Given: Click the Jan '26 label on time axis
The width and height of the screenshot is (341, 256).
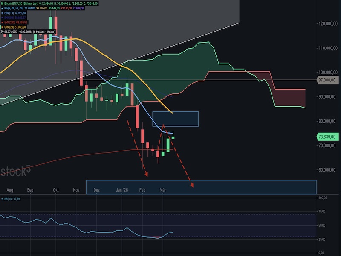Looking at the screenshot, I should pyautogui.click(x=122, y=189).
